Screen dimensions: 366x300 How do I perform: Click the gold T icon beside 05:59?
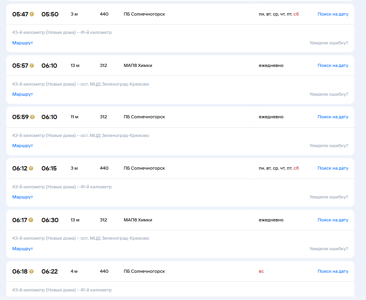32,117
